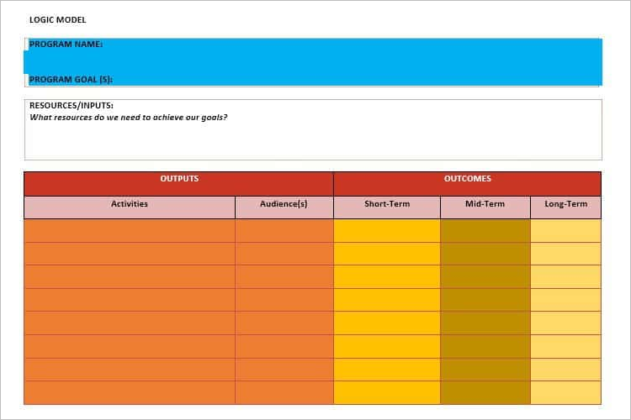631x420 pixels.
Task: Select the Short-Term column header
Action: 387,207
